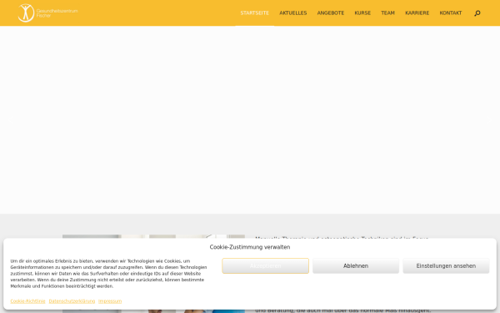Decline cookies with the Ablehnen button
Screen dimensions: 500x313
point(356,265)
